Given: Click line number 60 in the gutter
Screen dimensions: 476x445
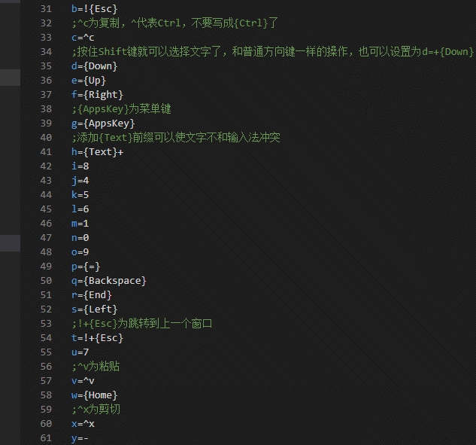Looking at the screenshot, I should tap(46, 423).
